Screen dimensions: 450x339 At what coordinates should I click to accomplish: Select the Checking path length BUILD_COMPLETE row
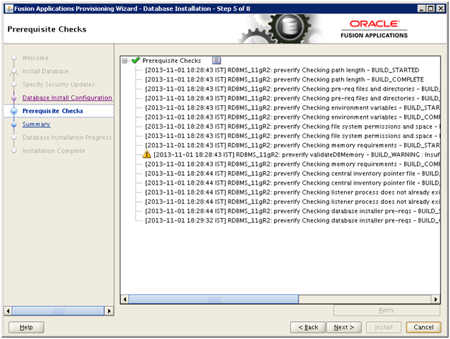click(284, 79)
